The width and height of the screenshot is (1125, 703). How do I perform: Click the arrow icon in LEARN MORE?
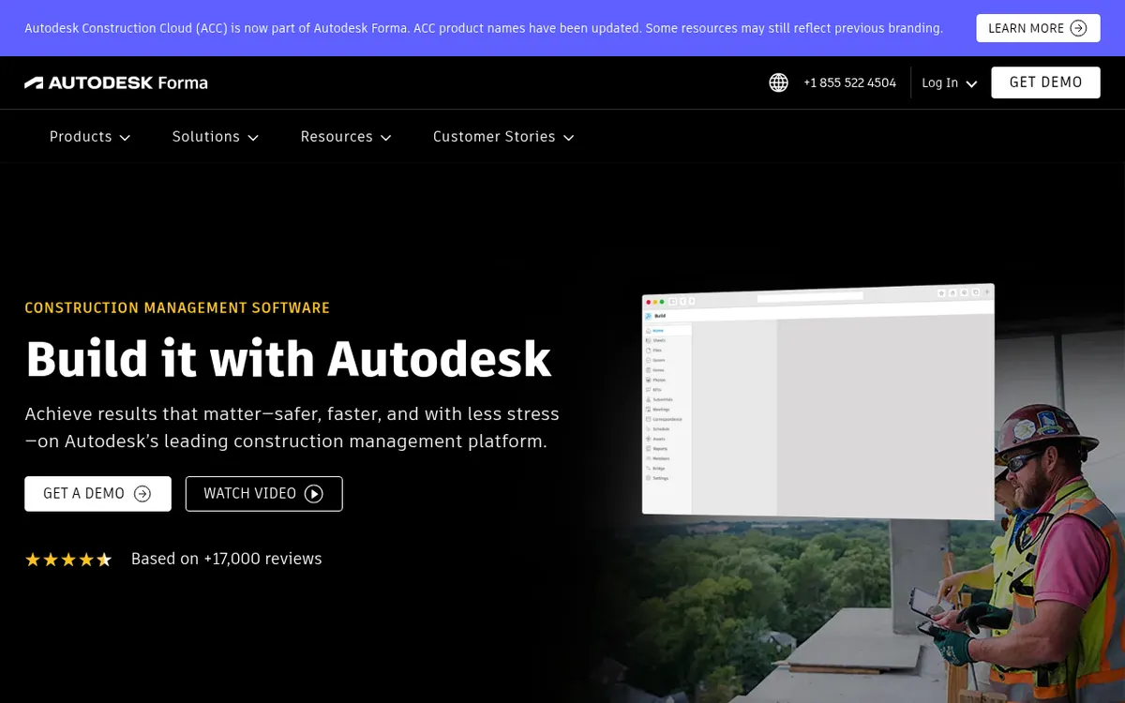pos(1078,28)
